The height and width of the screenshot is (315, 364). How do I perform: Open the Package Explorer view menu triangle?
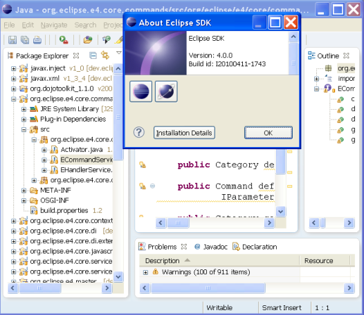(x=119, y=52)
